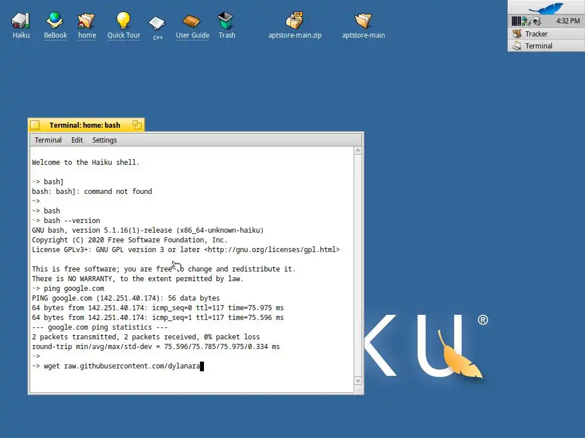
Task: Open the Terminal menu in the menu bar
Action: [48, 140]
